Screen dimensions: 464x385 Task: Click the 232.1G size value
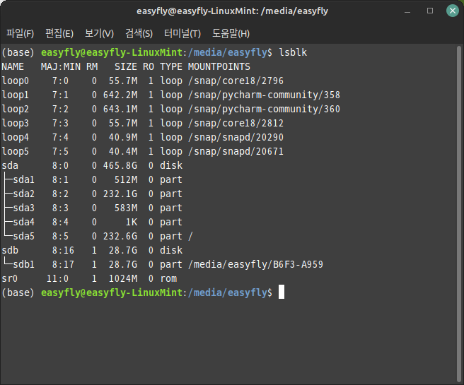[x=120, y=194]
